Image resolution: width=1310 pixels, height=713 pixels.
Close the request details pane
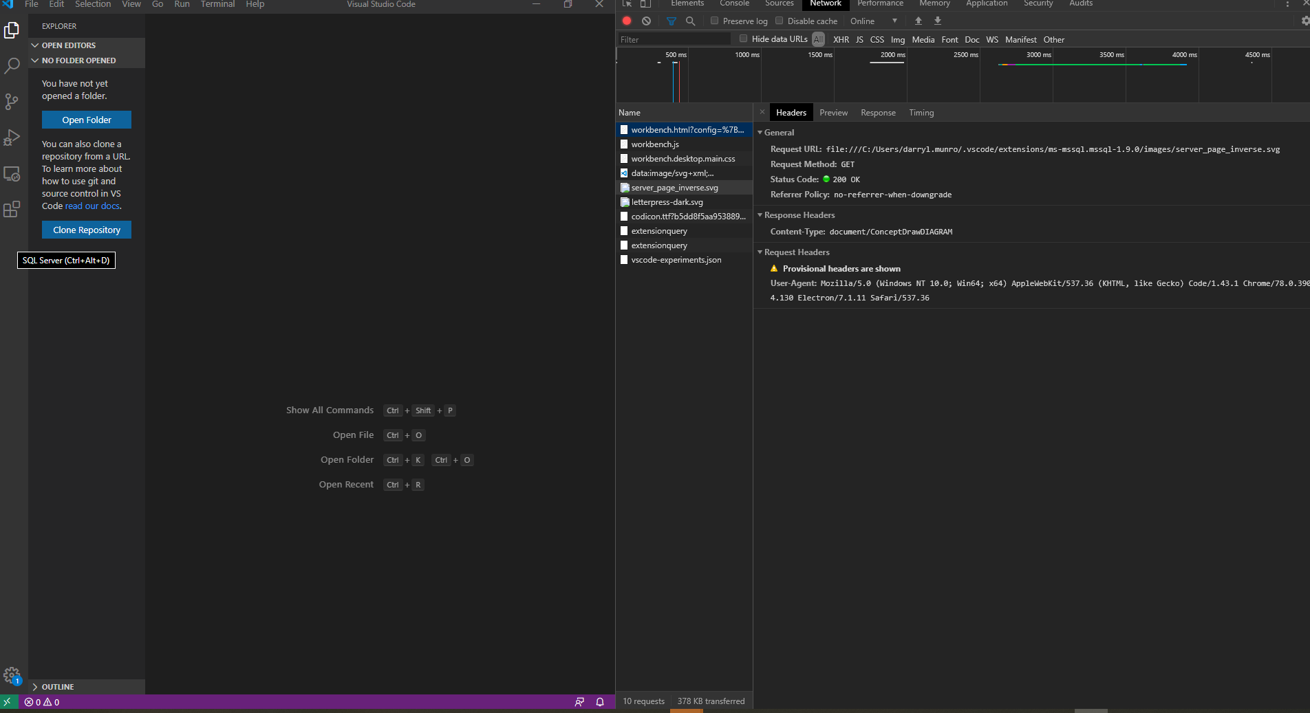(762, 112)
